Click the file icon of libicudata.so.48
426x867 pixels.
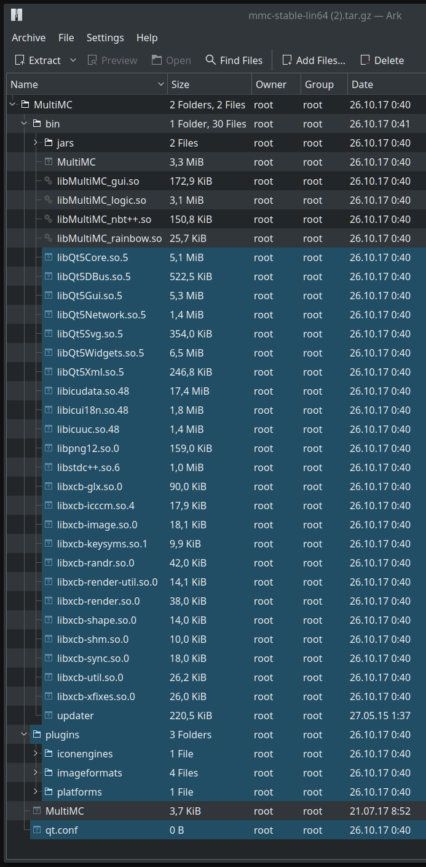pos(49,391)
